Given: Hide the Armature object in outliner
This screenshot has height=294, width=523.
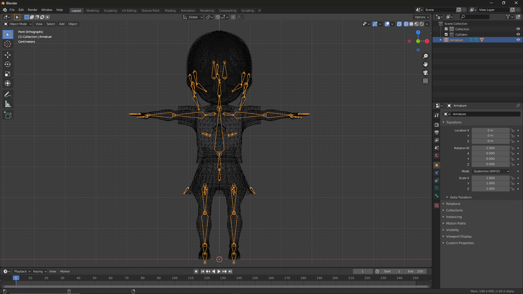Looking at the screenshot, I should pos(518,40).
